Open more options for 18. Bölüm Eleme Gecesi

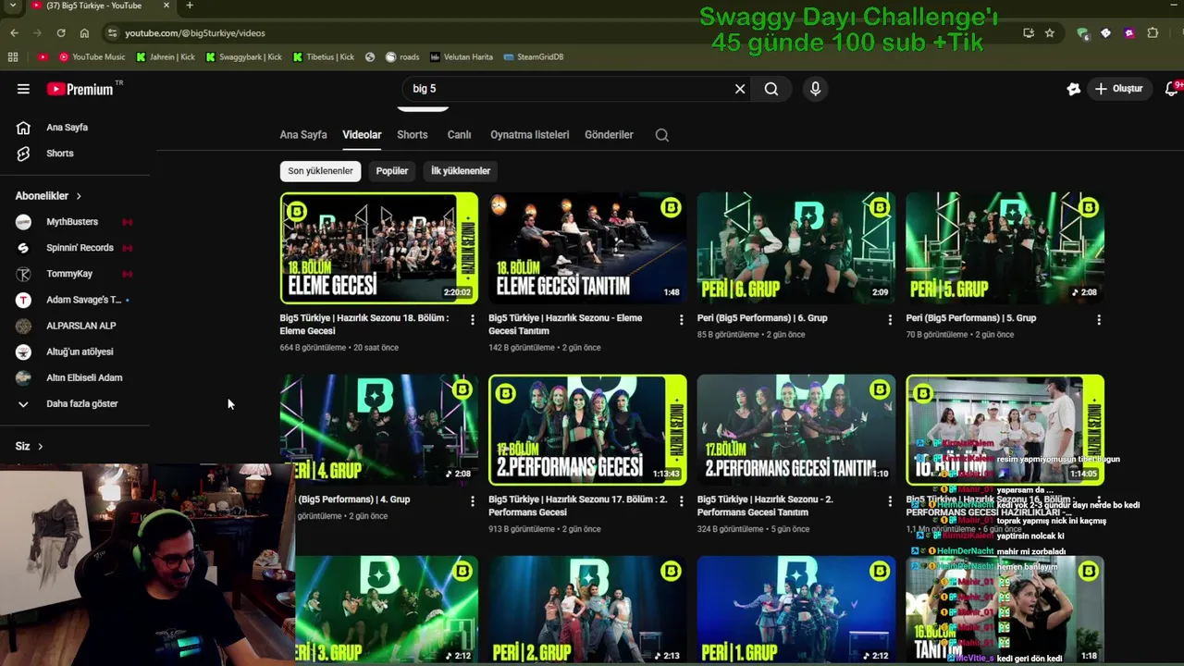[473, 320]
